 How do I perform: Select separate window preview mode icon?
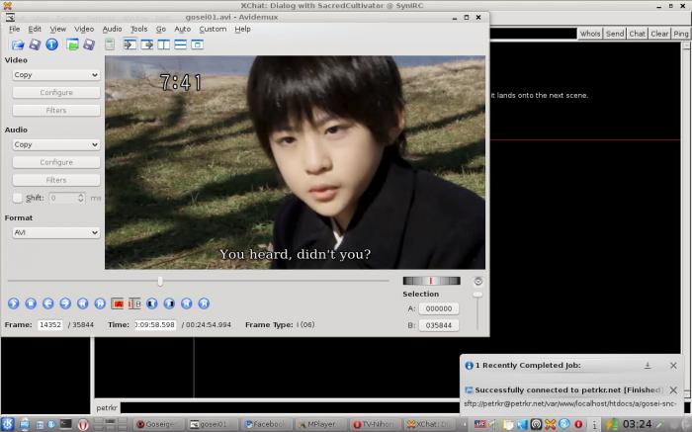click(x=197, y=44)
